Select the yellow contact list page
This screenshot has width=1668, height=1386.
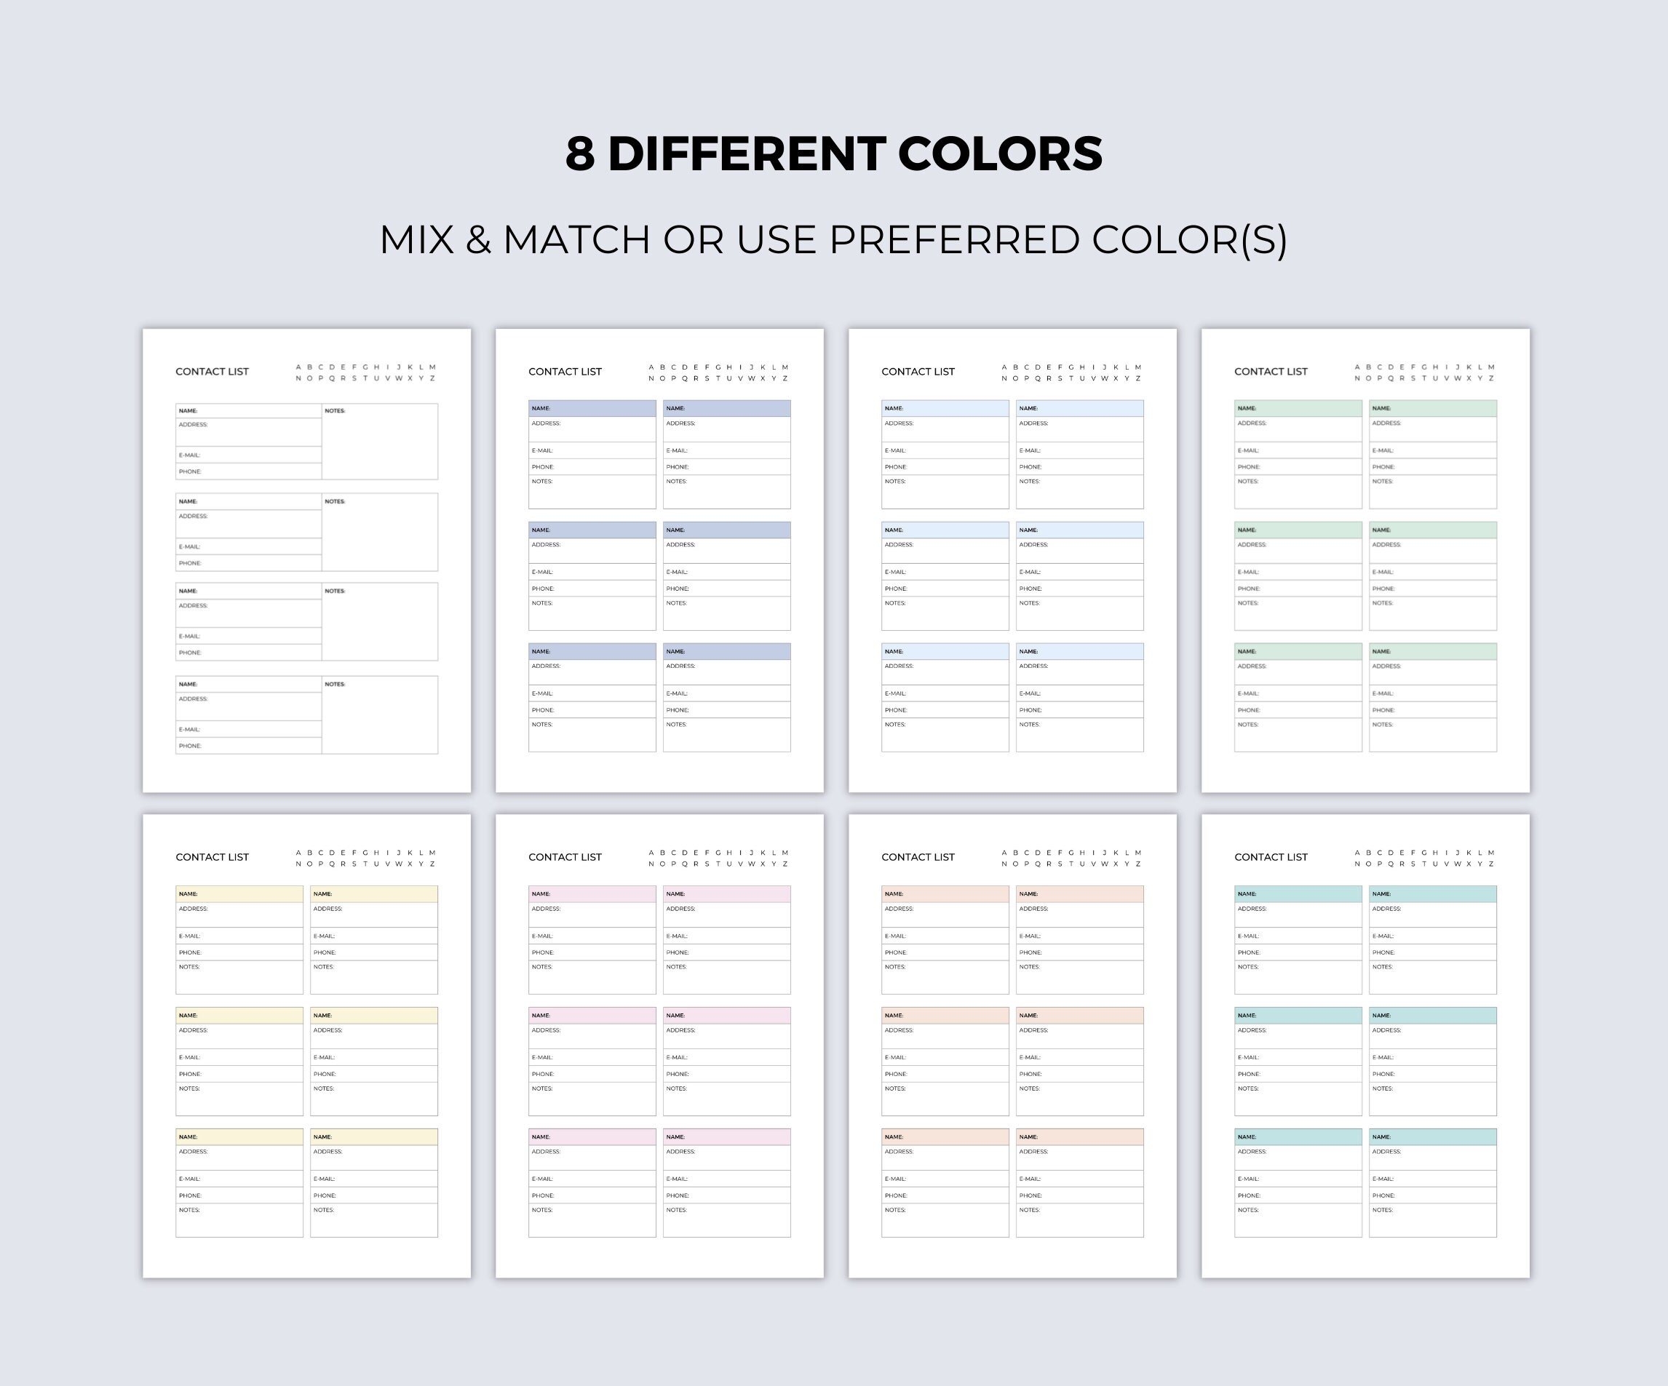[x=306, y=1046]
